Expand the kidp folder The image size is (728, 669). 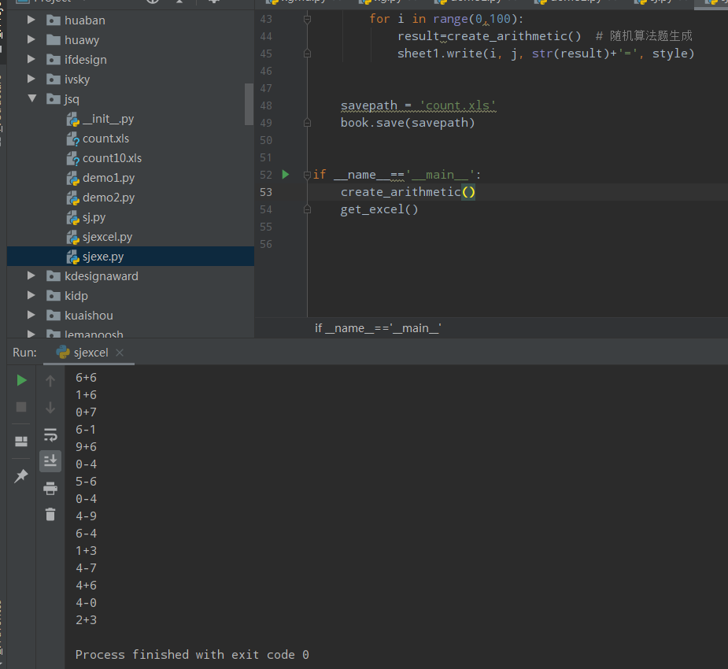click(31, 295)
